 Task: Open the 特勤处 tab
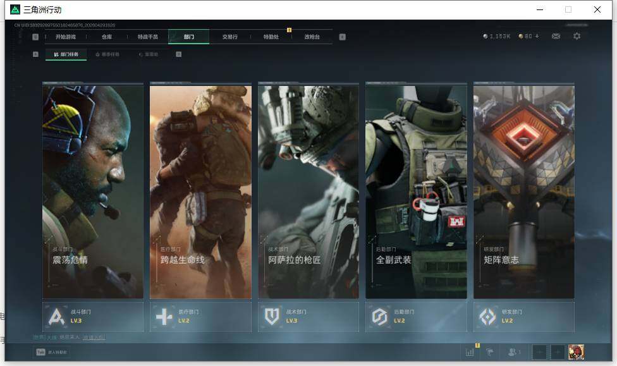point(271,37)
